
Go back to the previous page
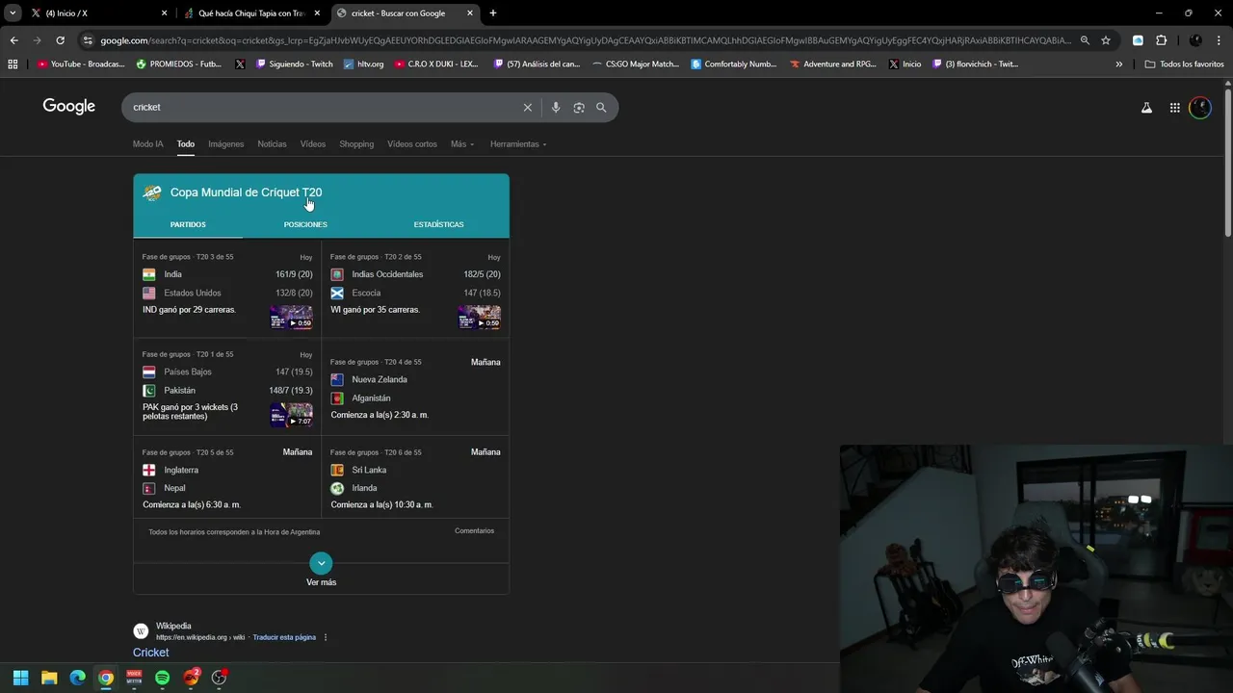13,40
